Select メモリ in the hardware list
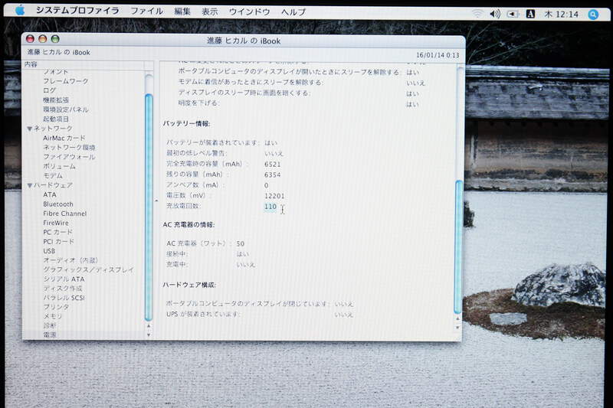Image resolution: width=613 pixels, height=408 pixels. [x=53, y=316]
